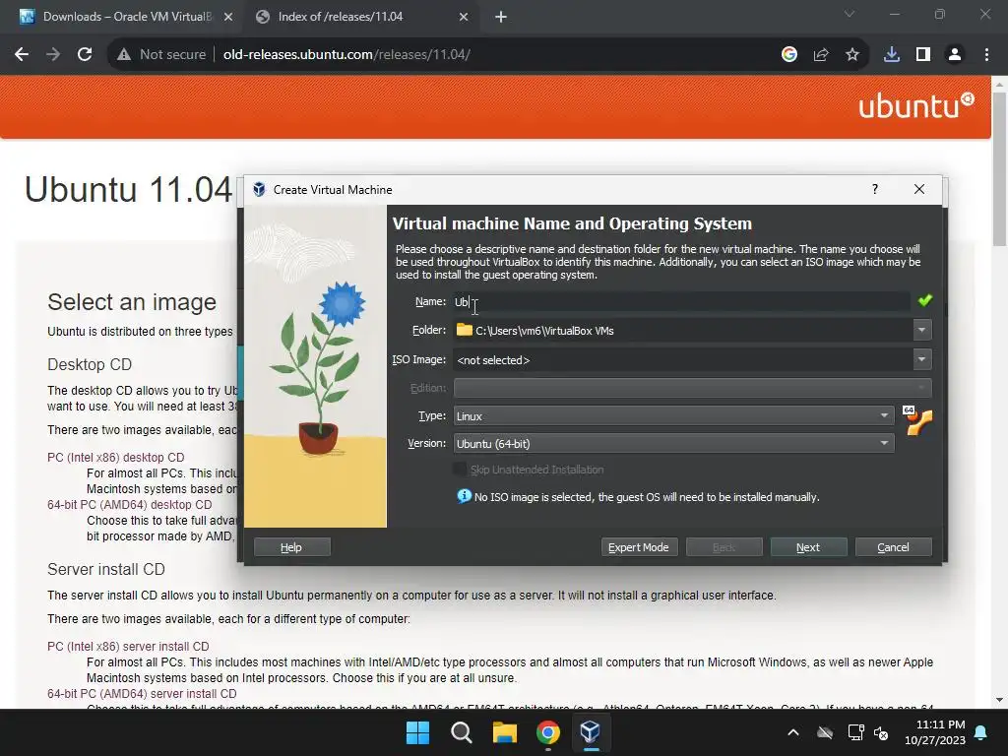Click the dialog help question mark
This screenshot has width=1008, height=756.
click(875, 189)
